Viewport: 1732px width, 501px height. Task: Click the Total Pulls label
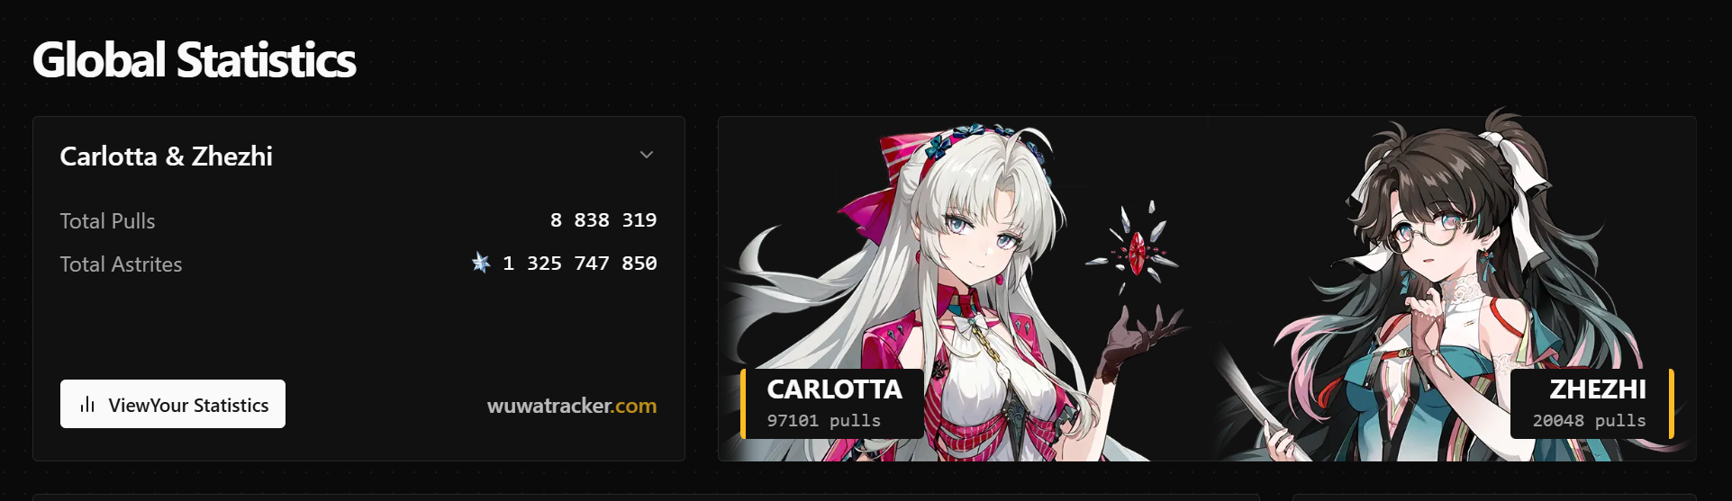107,221
